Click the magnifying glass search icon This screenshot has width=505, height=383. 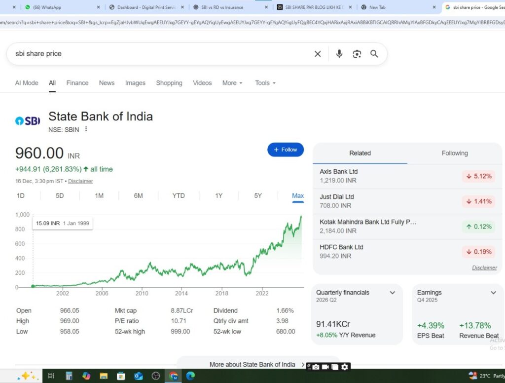click(x=374, y=54)
